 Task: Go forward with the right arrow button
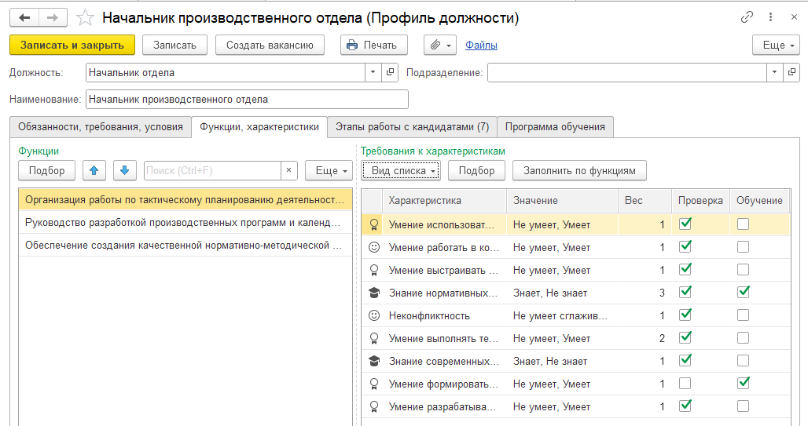(53, 18)
